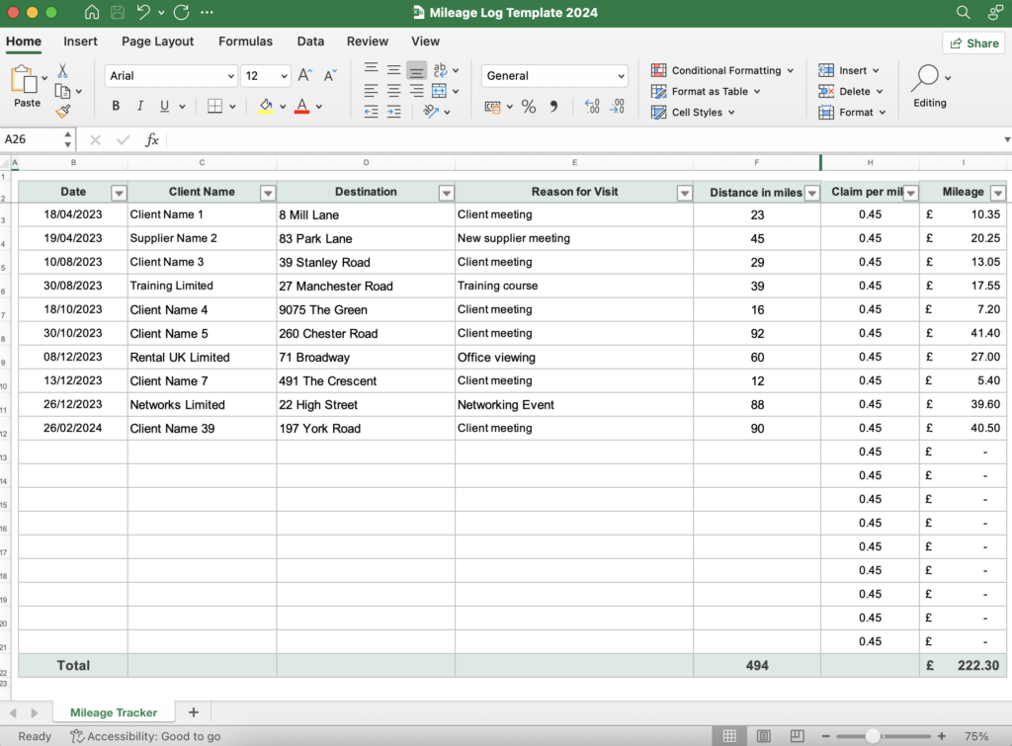Screen dimensions: 1012x746
Task: Click the Format Painter brush icon
Action: 63,111
